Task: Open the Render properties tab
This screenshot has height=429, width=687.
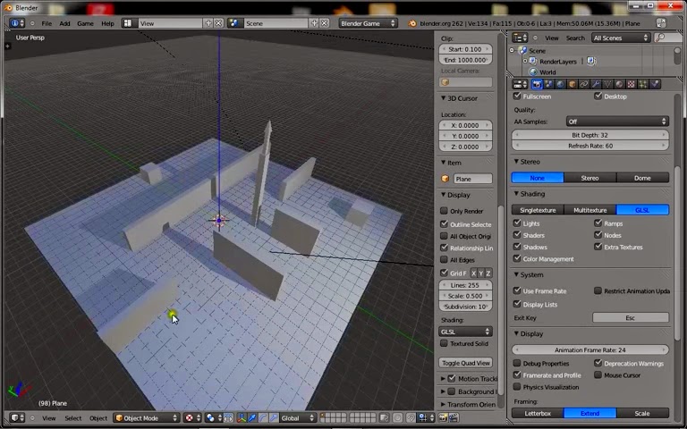Action: (537, 84)
